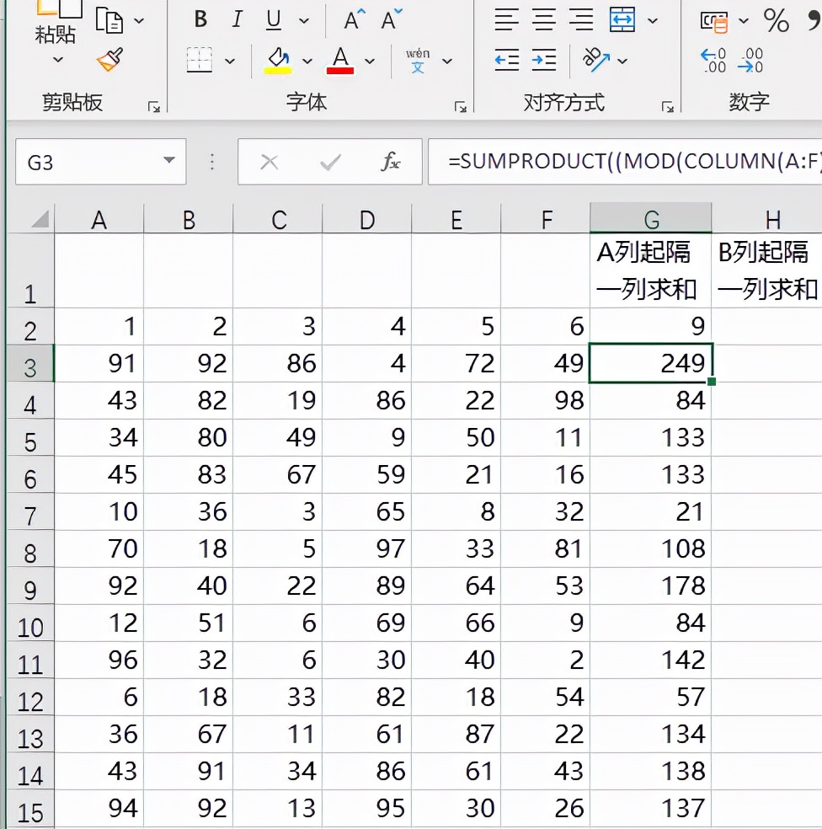Open Alignment (对齐方式) dialog launcher

(x=668, y=107)
